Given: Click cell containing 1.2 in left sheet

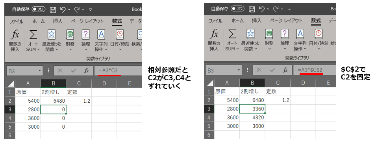Looking at the screenshot, I should (79, 101).
